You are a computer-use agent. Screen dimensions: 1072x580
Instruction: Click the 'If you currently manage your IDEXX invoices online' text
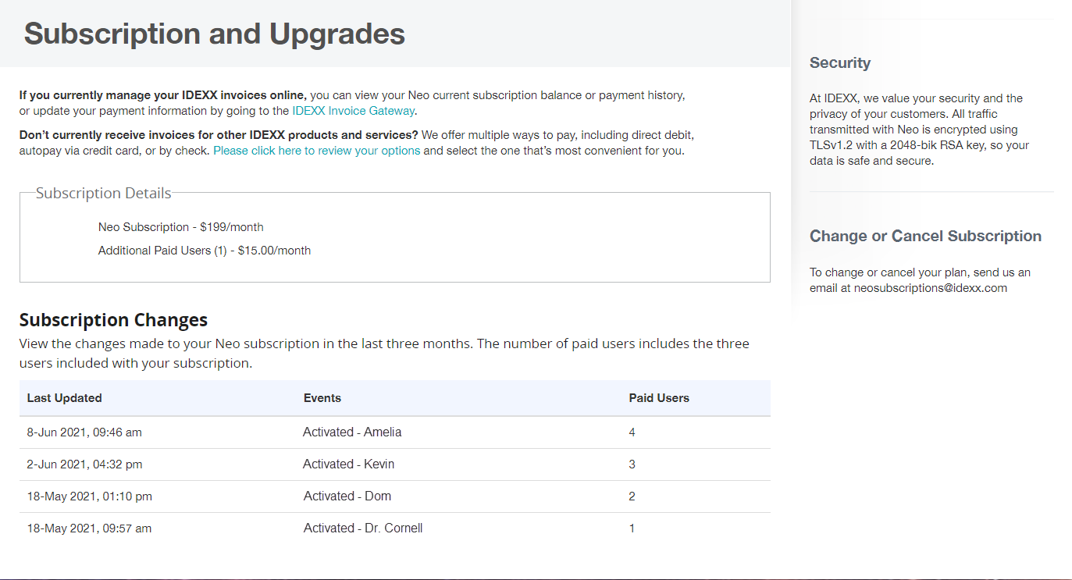tap(163, 95)
